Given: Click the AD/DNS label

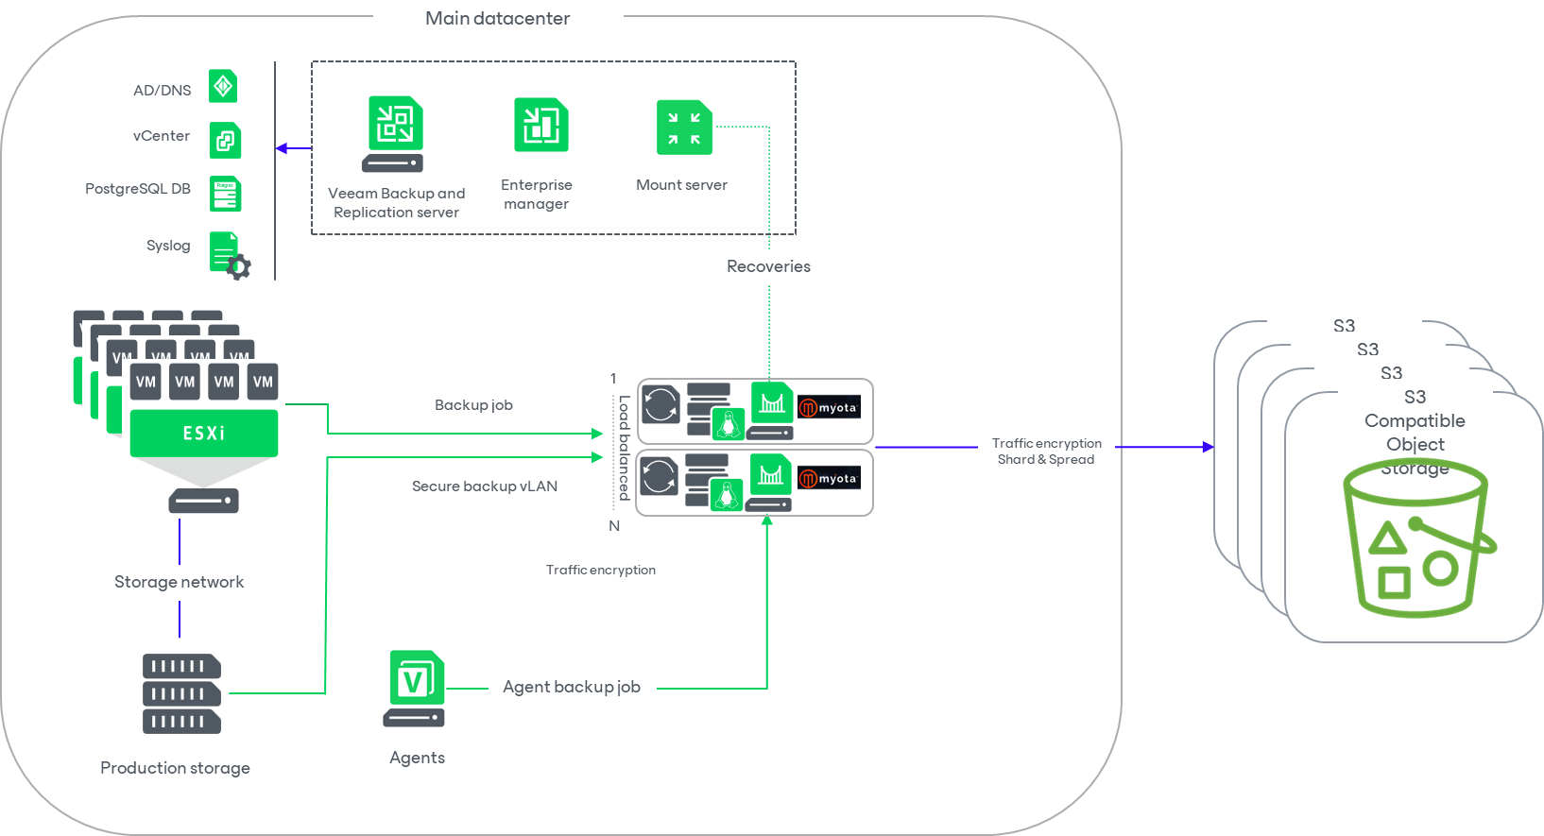Looking at the screenshot, I should click(x=163, y=91).
